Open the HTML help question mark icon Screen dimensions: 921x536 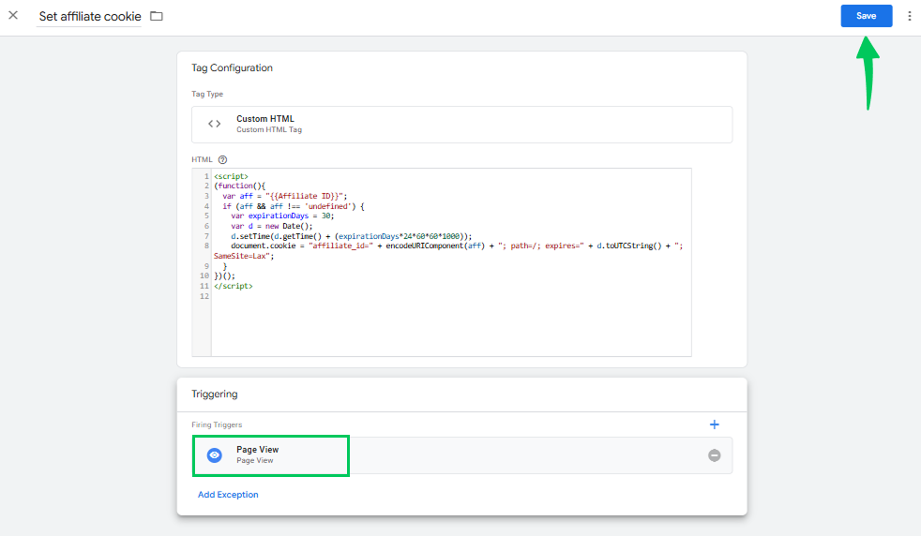tap(222, 160)
